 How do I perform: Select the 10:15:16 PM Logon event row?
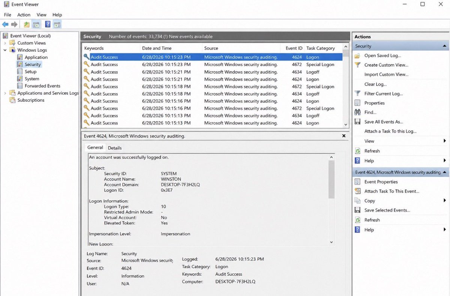tap(212, 101)
